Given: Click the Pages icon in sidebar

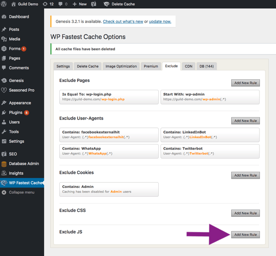Looking at the screenshot, I should coord(4,58).
